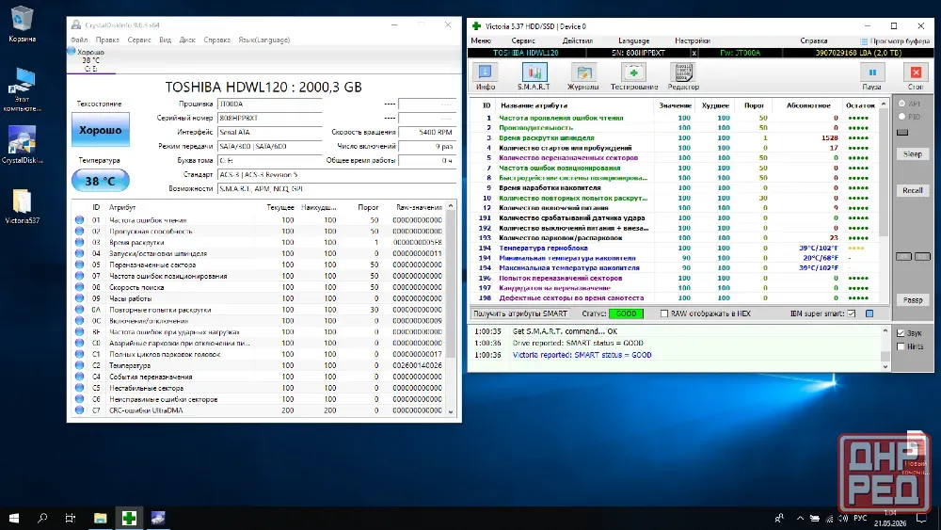This screenshot has height=530, width=941.
Task: Click Получить атрибуты SMART button
Action: pyautogui.click(x=520, y=313)
